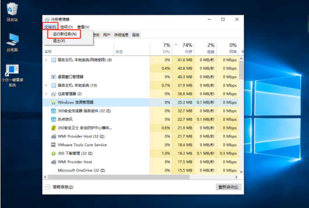Click the 41.6 MB memory value
309x208 pixels.
[x=185, y=60]
